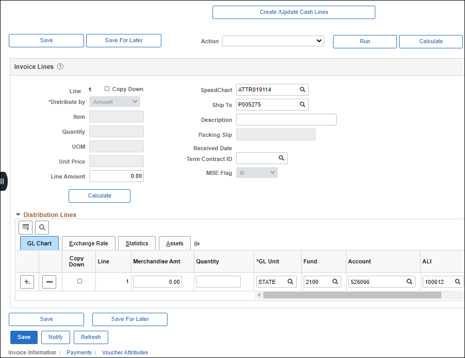
Task: Open the GL Unit lookup in distribution grid
Action: pos(290,281)
